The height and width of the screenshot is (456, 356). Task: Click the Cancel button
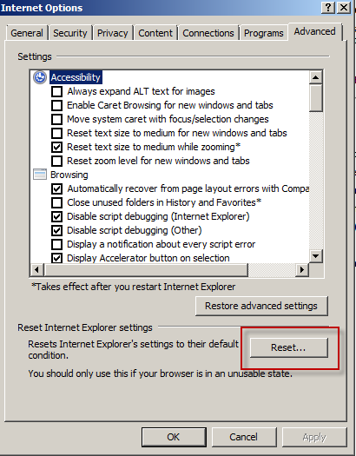[244, 437]
